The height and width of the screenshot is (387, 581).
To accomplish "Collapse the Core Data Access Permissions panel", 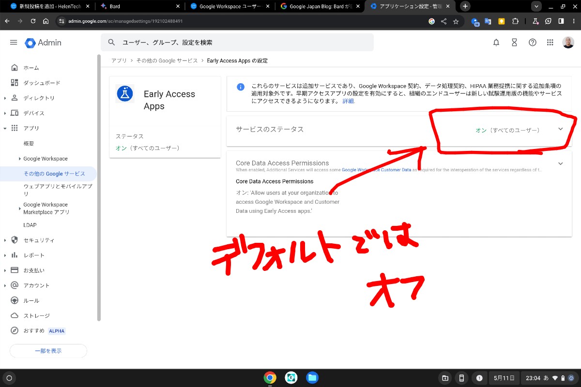I will click(560, 163).
